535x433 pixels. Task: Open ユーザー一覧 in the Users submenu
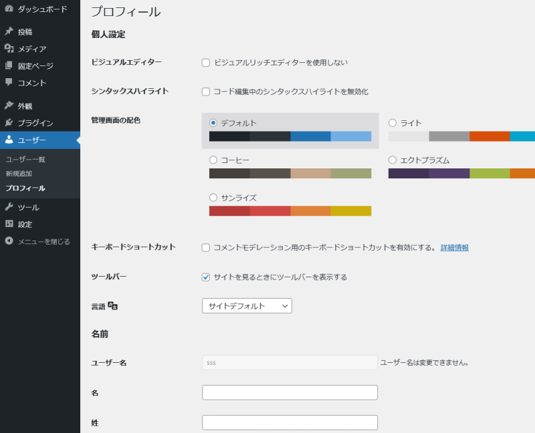(x=25, y=160)
